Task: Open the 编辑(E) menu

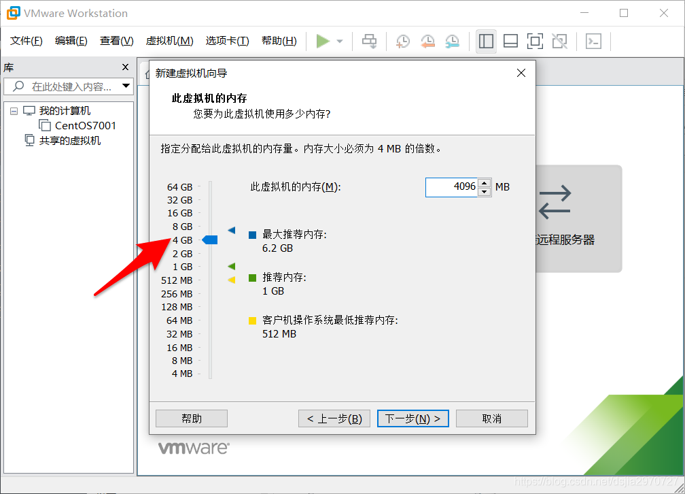Action: point(71,41)
